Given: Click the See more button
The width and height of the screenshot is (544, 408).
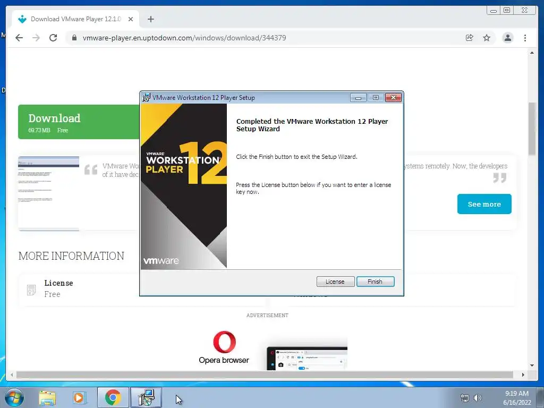Looking at the screenshot, I should coord(484,204).
